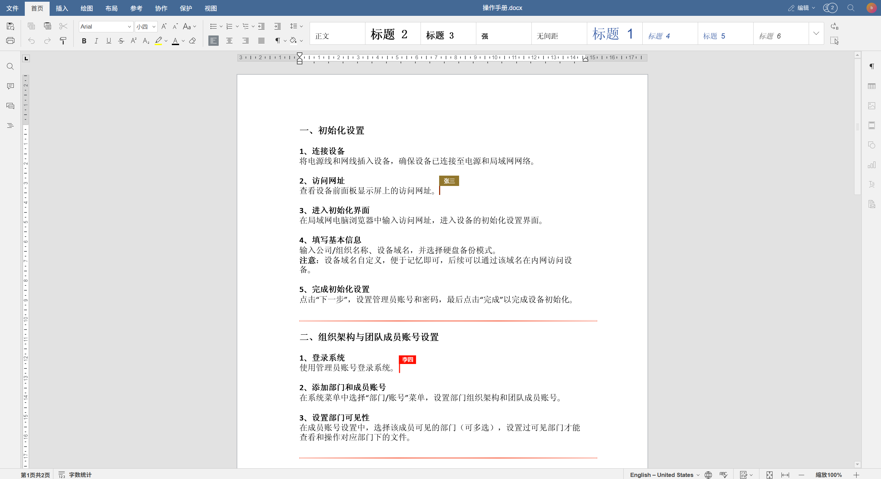Click the spell checking icon in status bar

723,475
